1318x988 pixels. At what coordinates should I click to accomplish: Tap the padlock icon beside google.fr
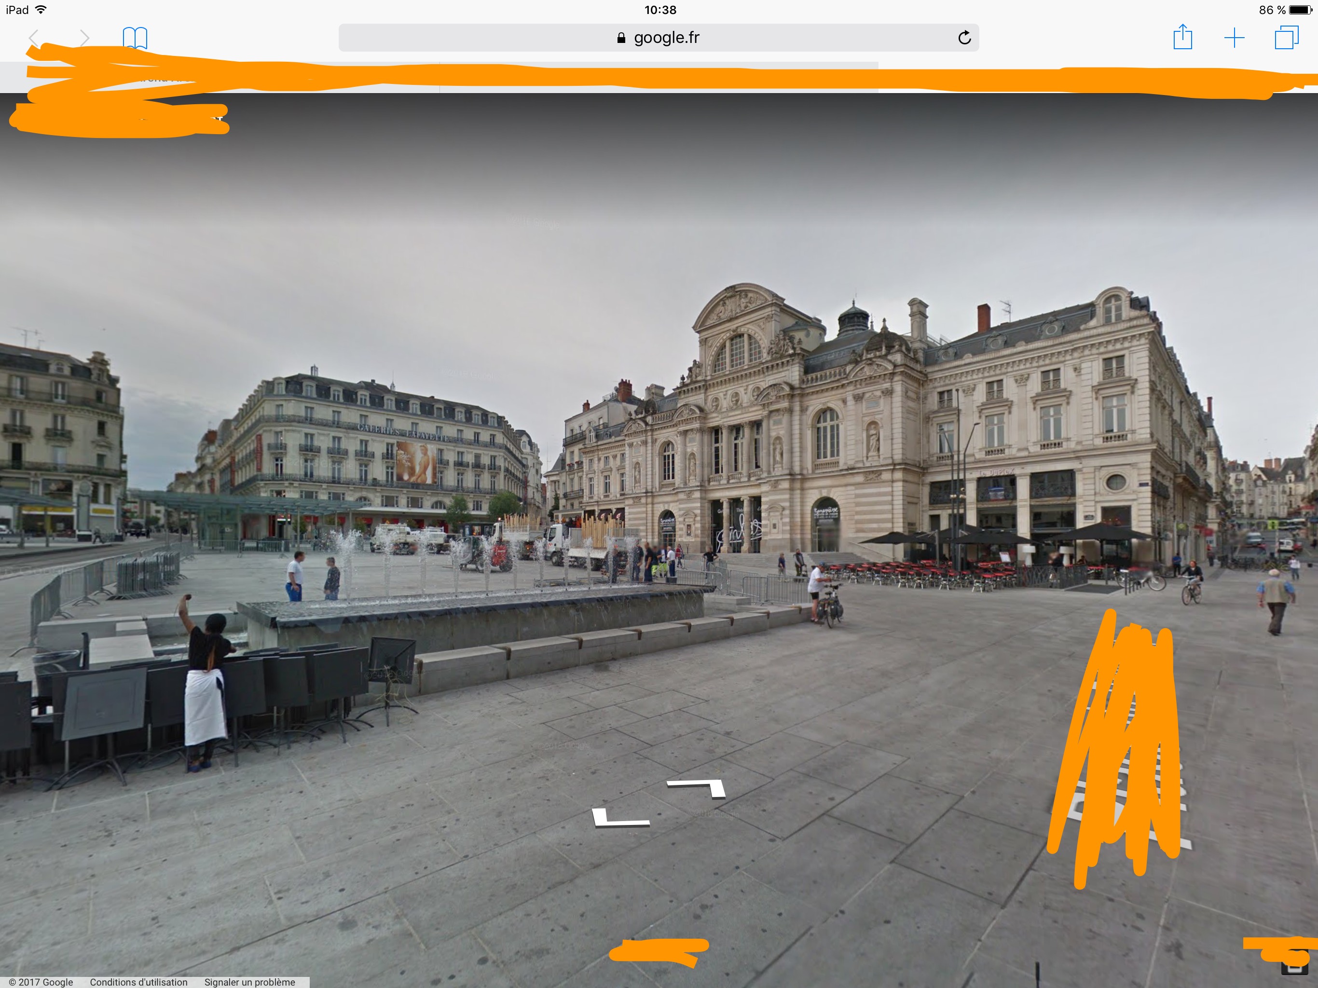621,38
